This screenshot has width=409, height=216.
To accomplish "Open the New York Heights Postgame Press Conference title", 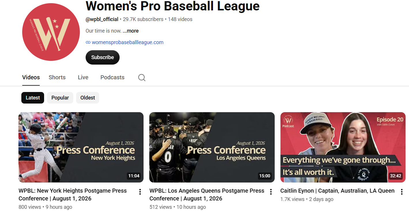I will tap(73, 195).
